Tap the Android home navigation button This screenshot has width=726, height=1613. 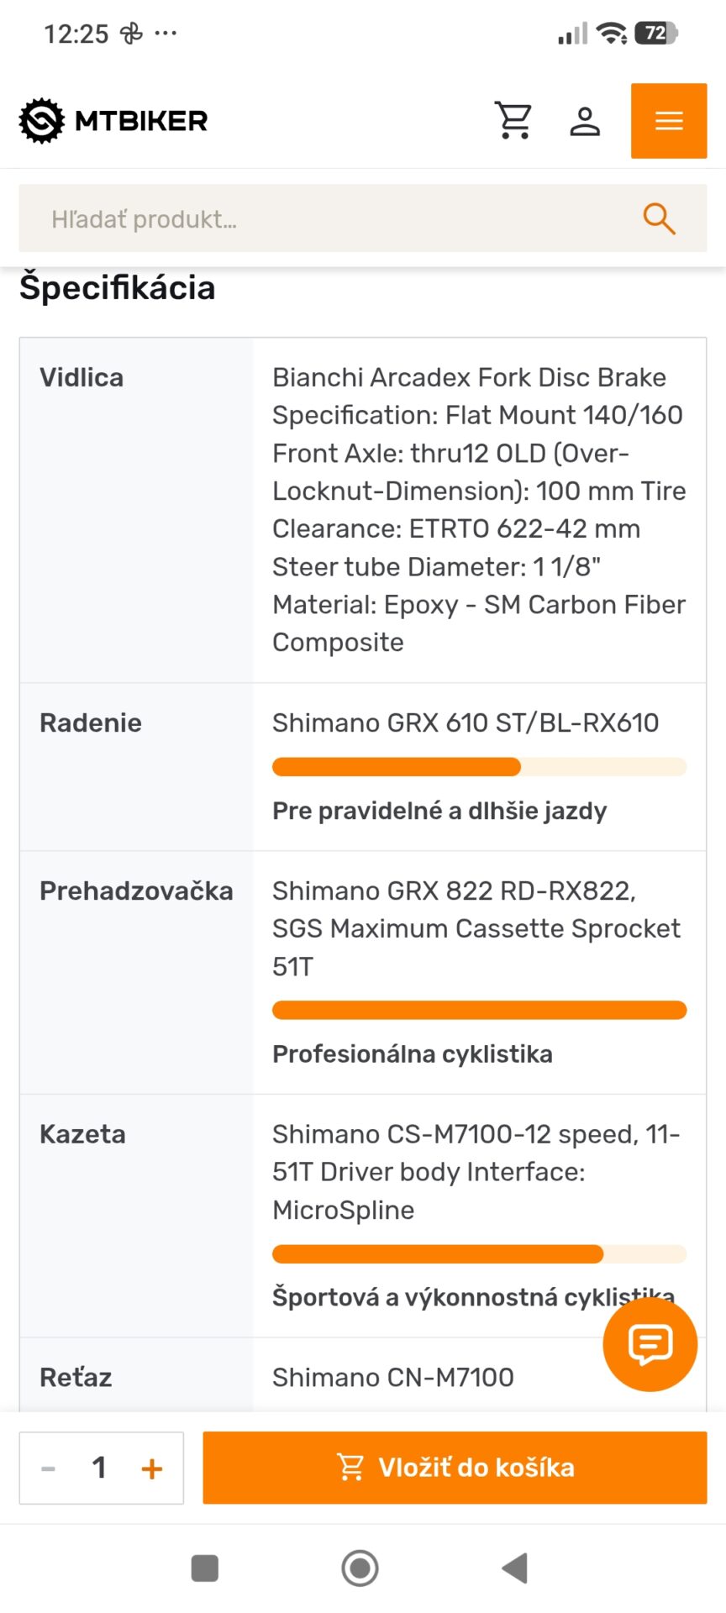360,1568
